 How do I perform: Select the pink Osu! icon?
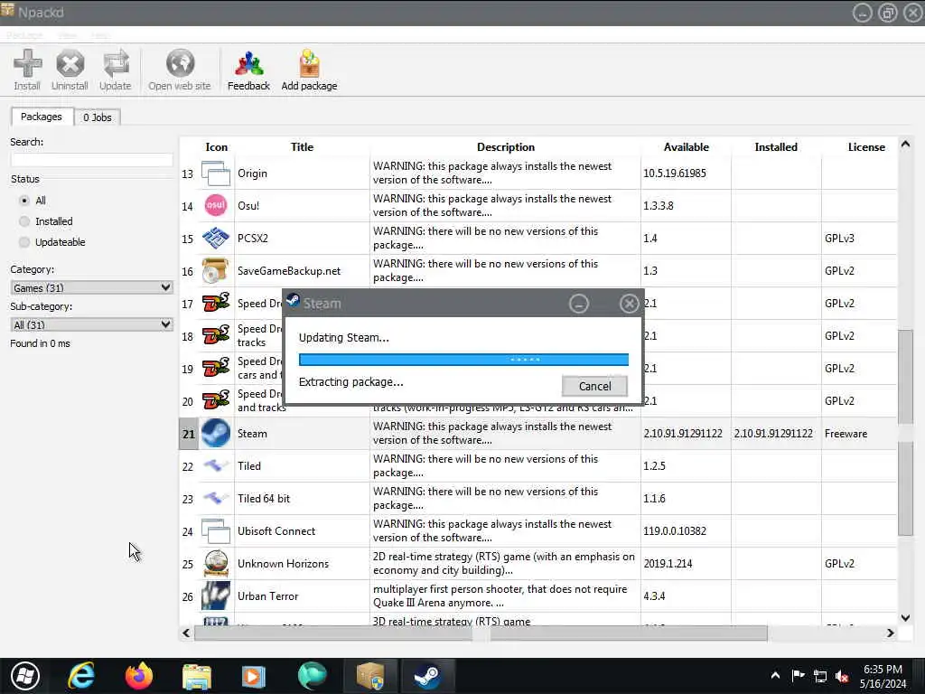[216, 205]
